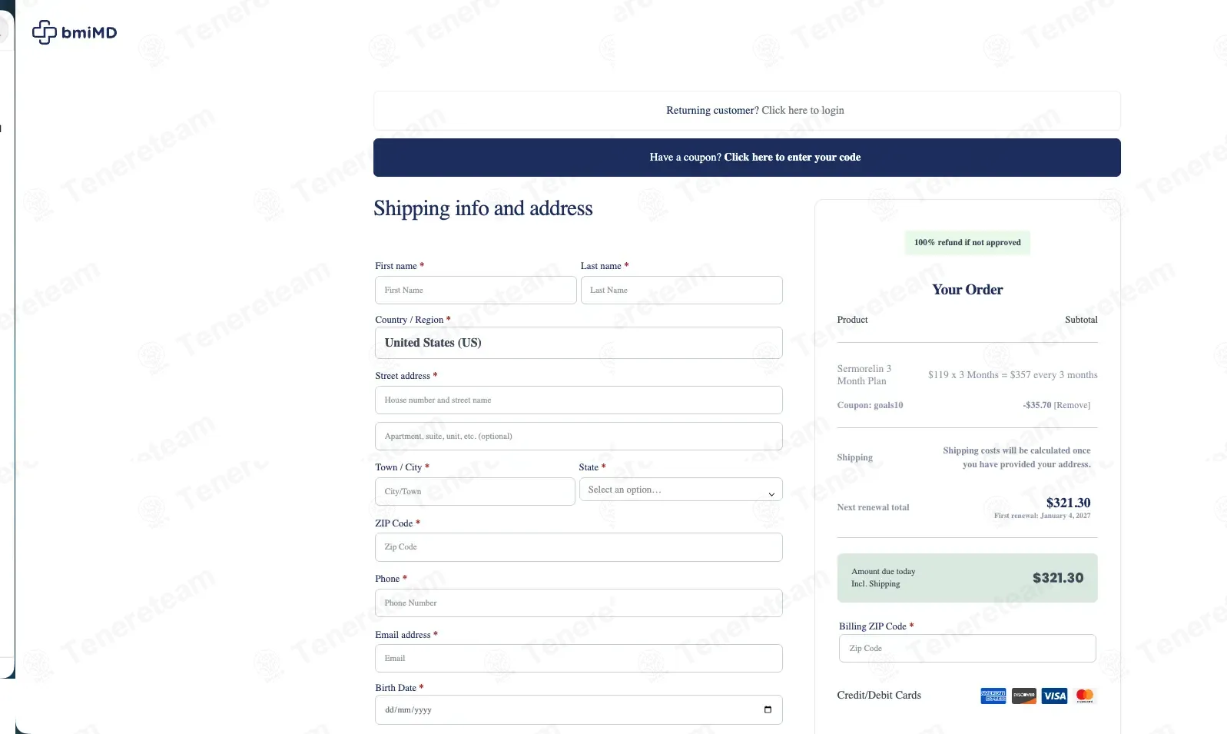
Task: Click the Apartment, suite, unit optional field
Action: click(579, 436)
